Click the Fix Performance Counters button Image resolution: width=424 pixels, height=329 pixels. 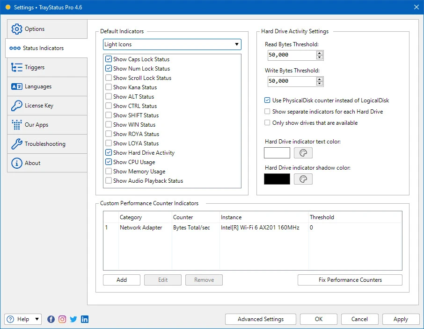pyautogui.click(x=350, y=280)
